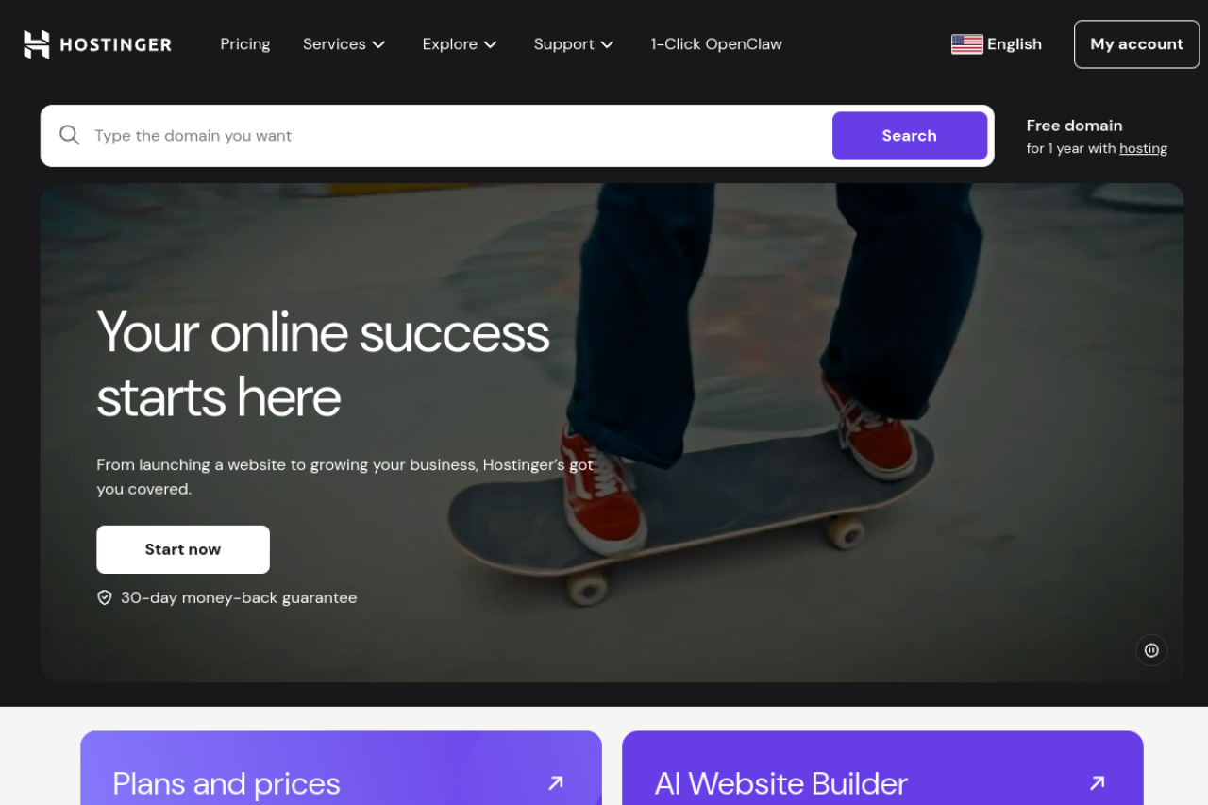The width and height of the screenshot is (1208, 805).
Task: Expand the Support dropdown menu
Action: (x=574, y=44)
